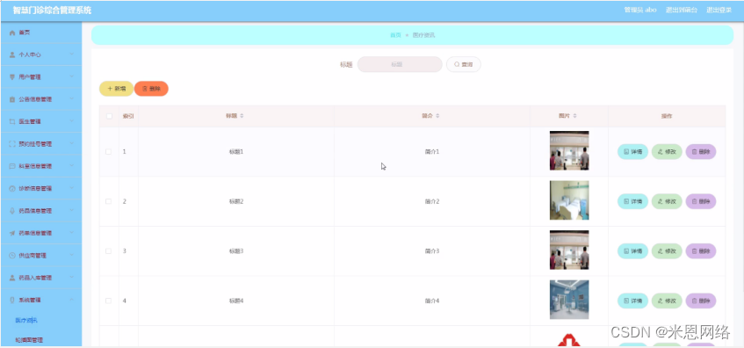
Task: Click the 查询 search button
Action: [464, 64]
